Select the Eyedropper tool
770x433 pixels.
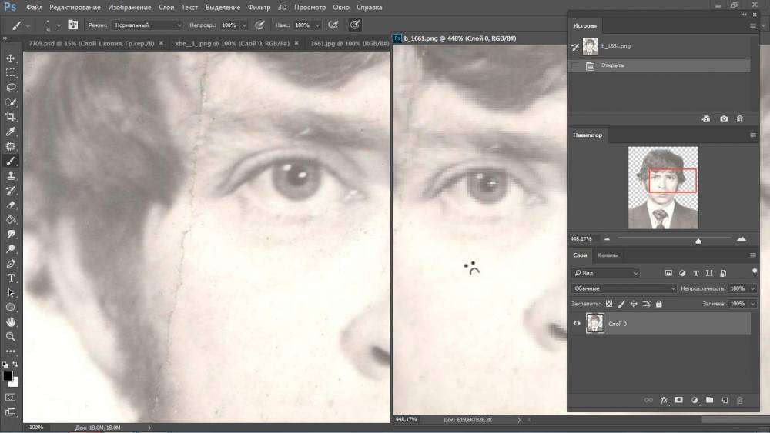click(x=11, y=132)
